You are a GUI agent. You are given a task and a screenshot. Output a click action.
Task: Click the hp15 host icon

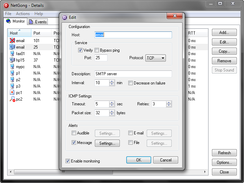(x=12, y=60)
